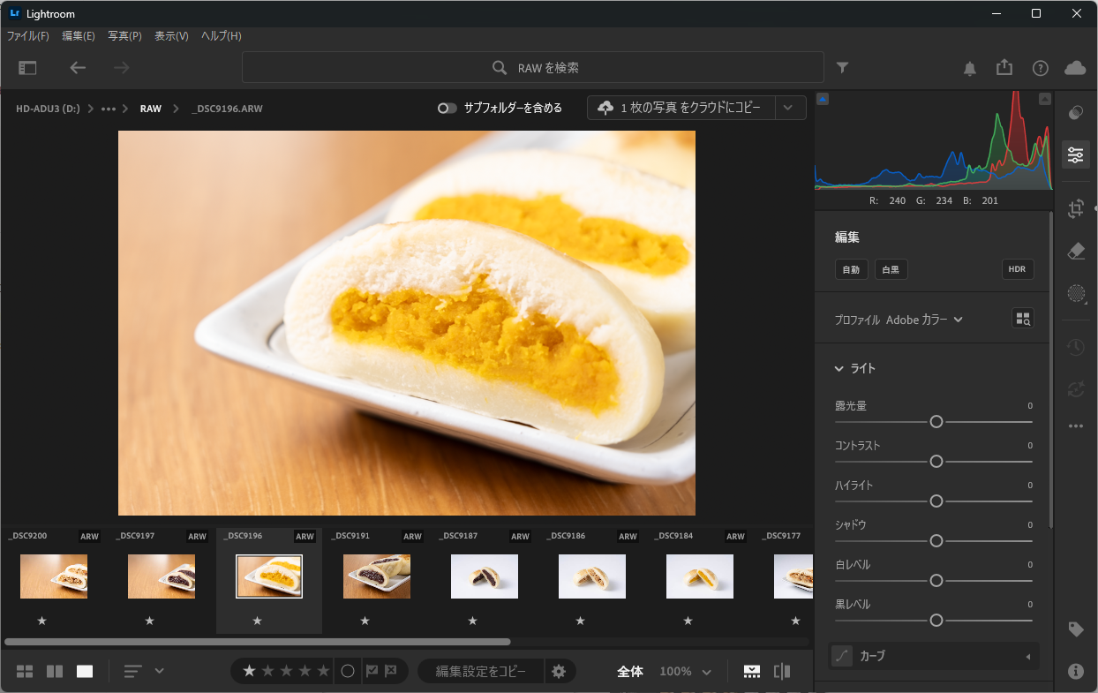Click the RAW を検索 search field

tap(533, 68)
